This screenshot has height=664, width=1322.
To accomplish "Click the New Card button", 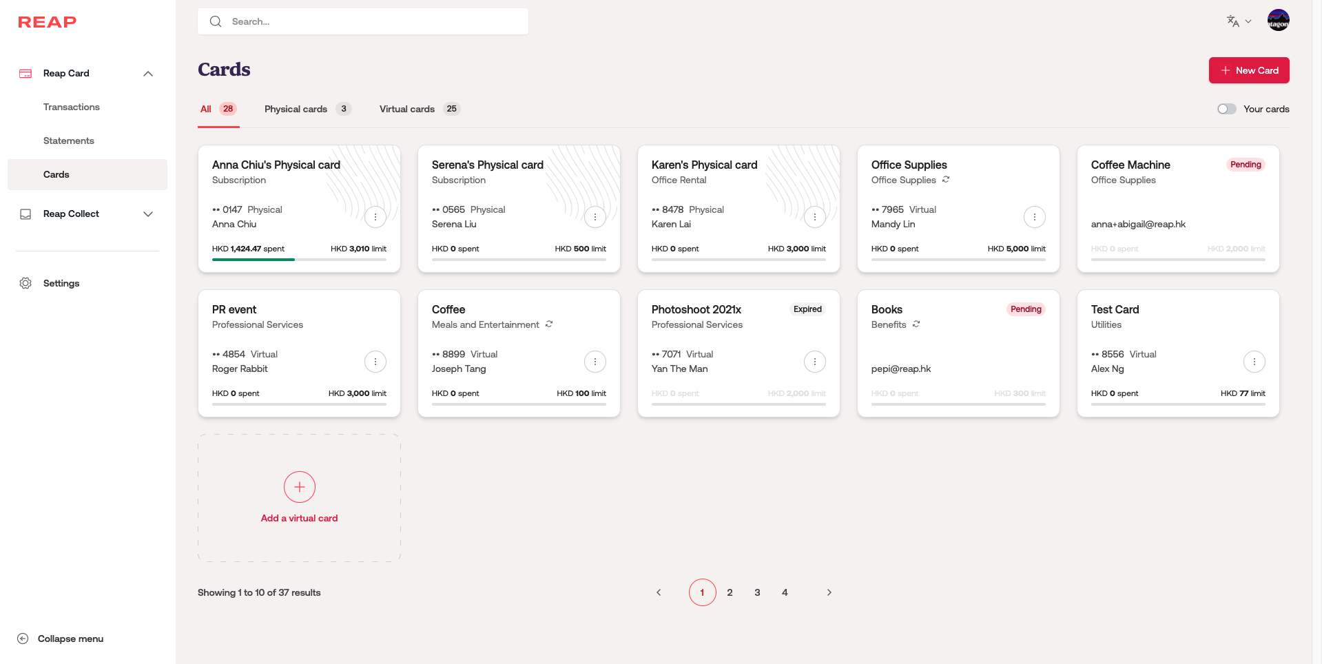I will [x=1248, y=70].
